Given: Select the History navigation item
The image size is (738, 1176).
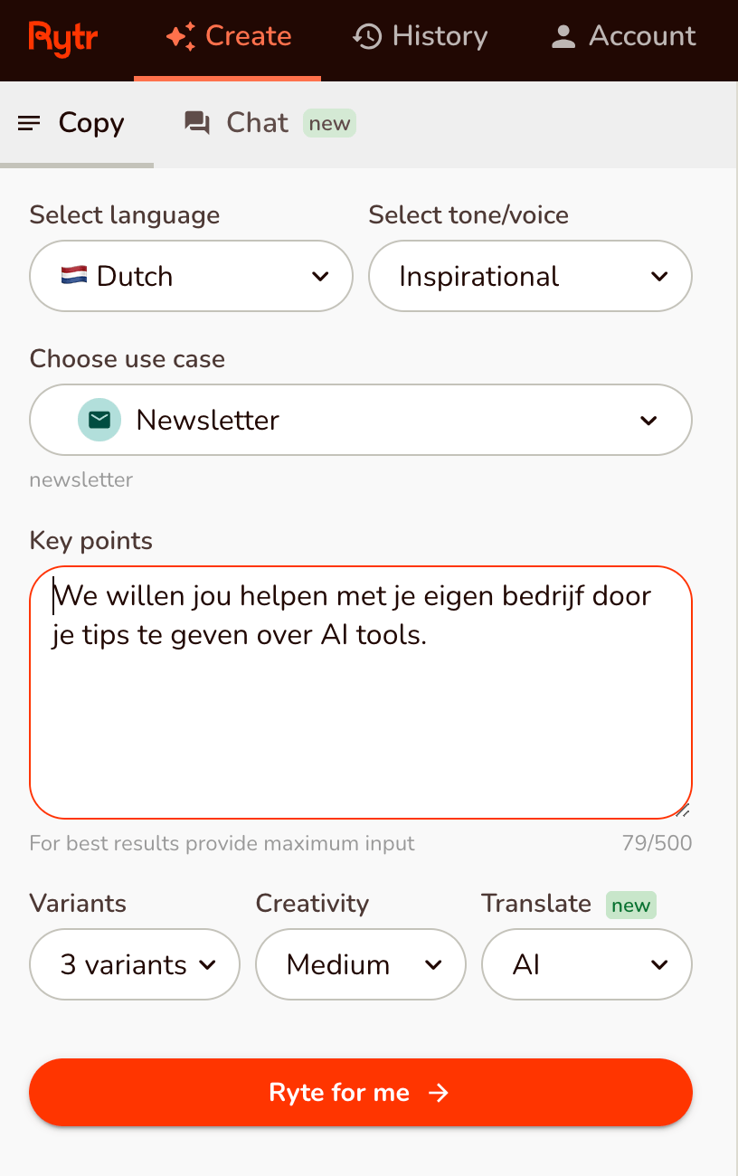Looking at the screenshot, I should point(420,36).
